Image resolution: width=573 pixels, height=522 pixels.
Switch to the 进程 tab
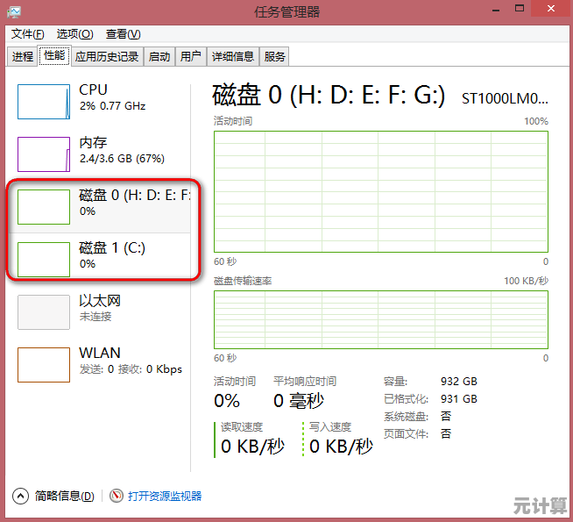(22, 56)
